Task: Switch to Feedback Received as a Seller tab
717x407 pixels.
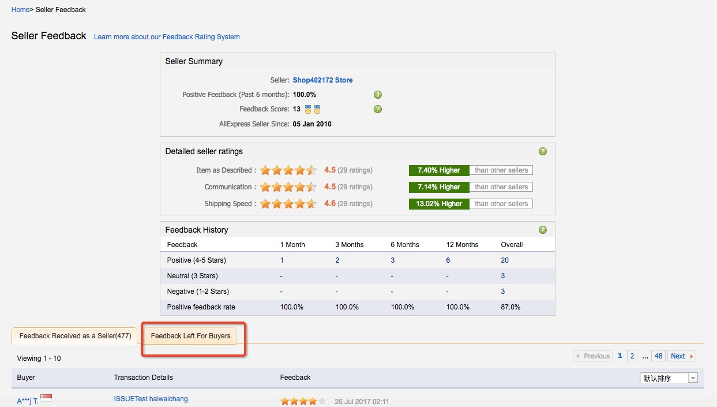Action: click(75, 336)
